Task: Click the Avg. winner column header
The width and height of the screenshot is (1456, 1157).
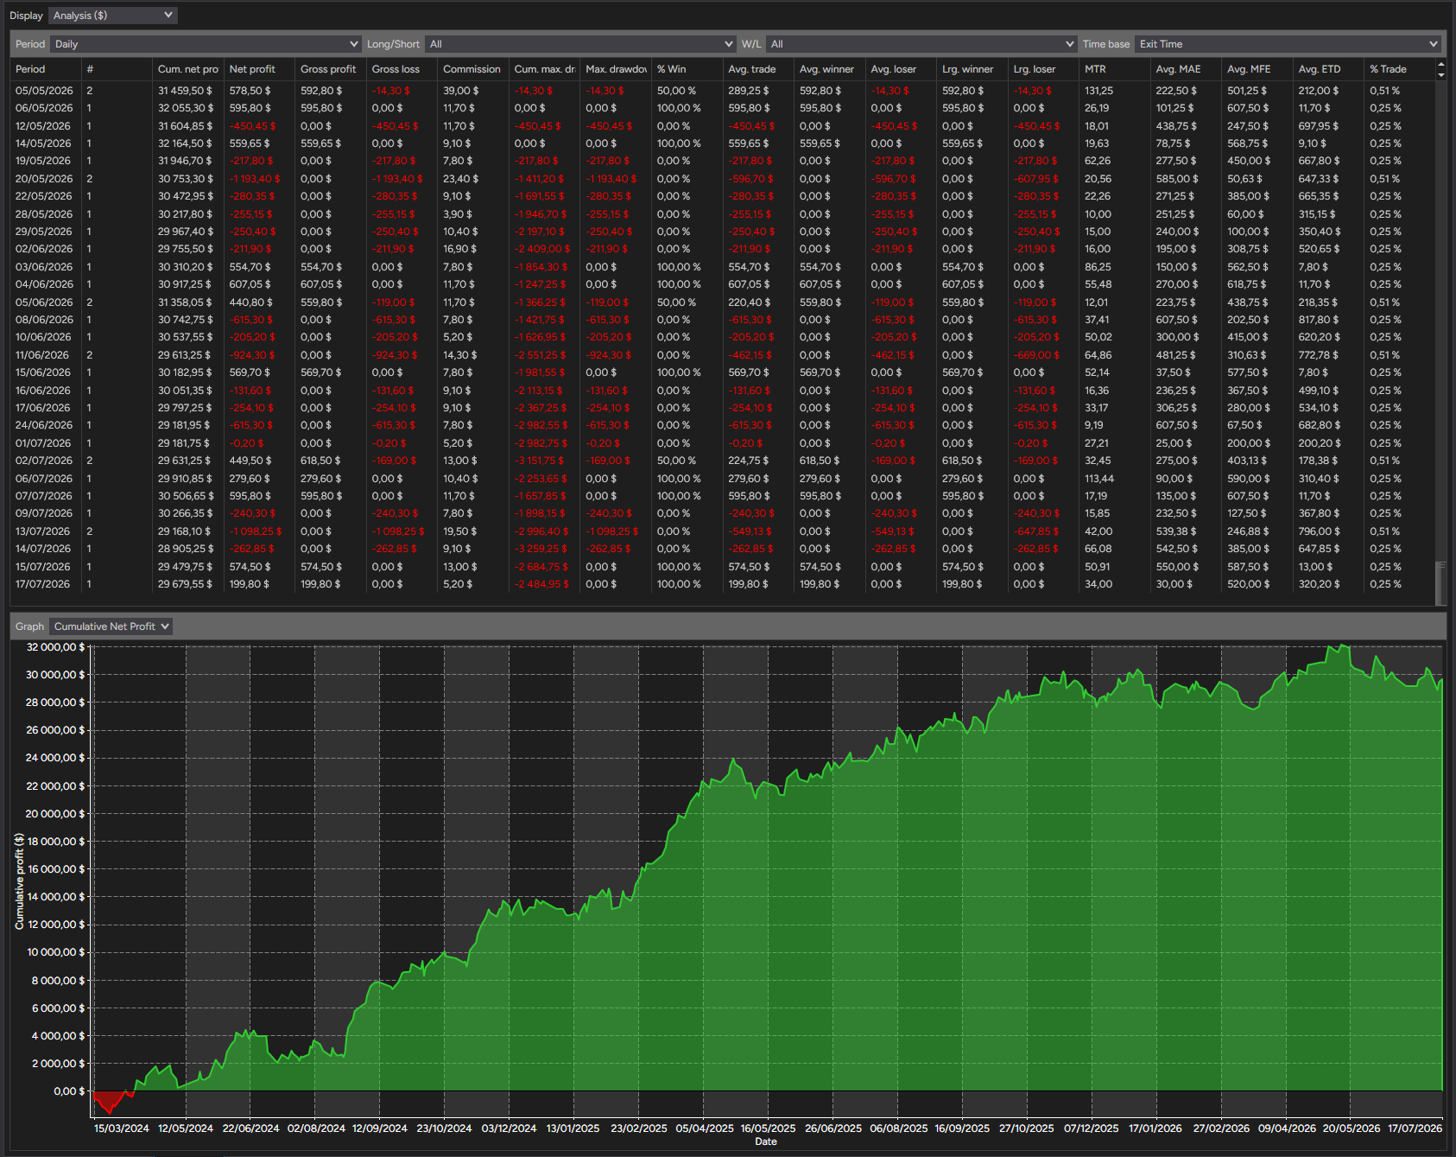Action: coord(829,69)
